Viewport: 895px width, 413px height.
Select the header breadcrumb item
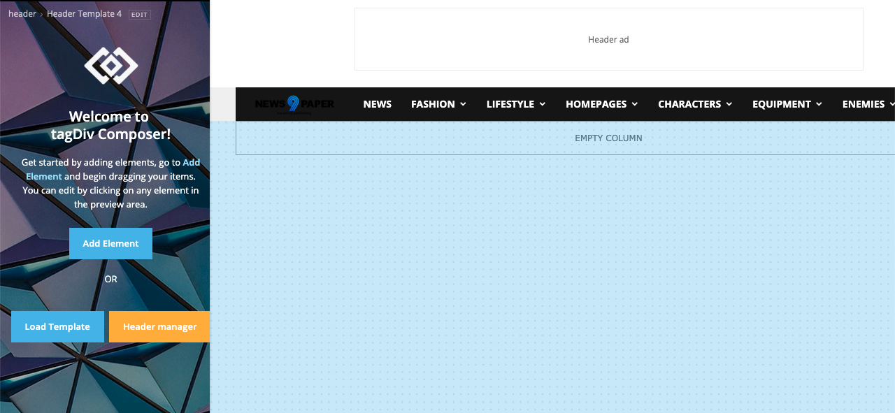click(x=22, y=14)
